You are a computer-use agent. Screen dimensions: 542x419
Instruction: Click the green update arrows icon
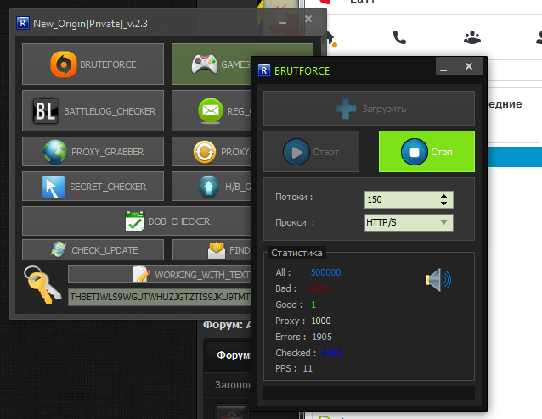59,249
